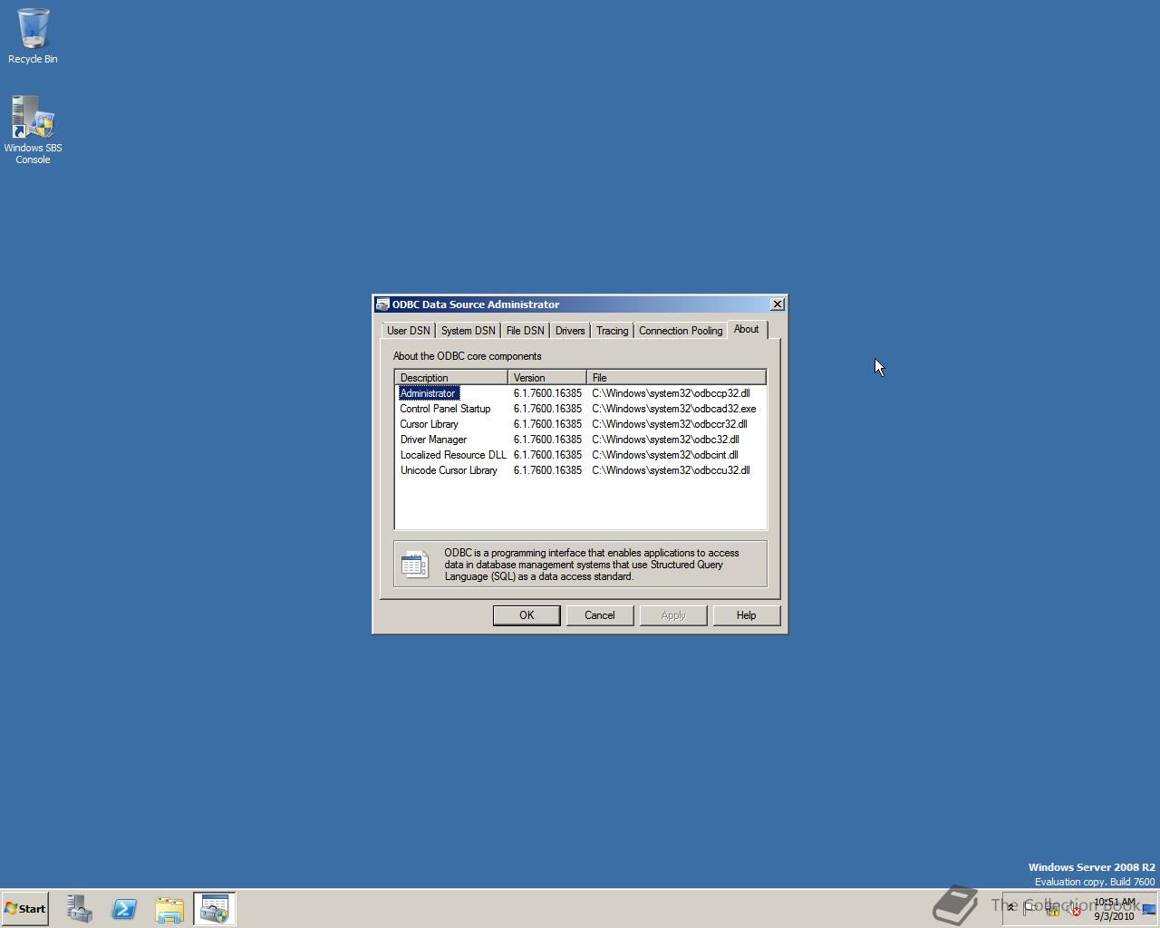
Task: Dismiss dialog with Cancel button
Action: pyautogui.click(x=600, y=615)
